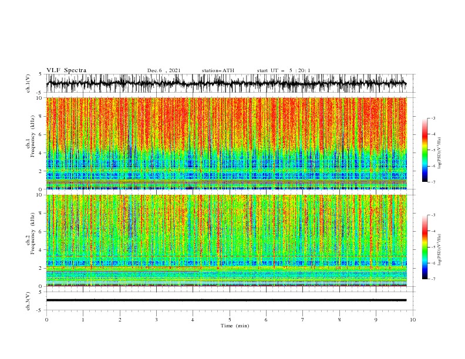This screenshot has width=465, height=359.
Task: Click the ch.2 spectrogram image
Action: coord(226,241)
